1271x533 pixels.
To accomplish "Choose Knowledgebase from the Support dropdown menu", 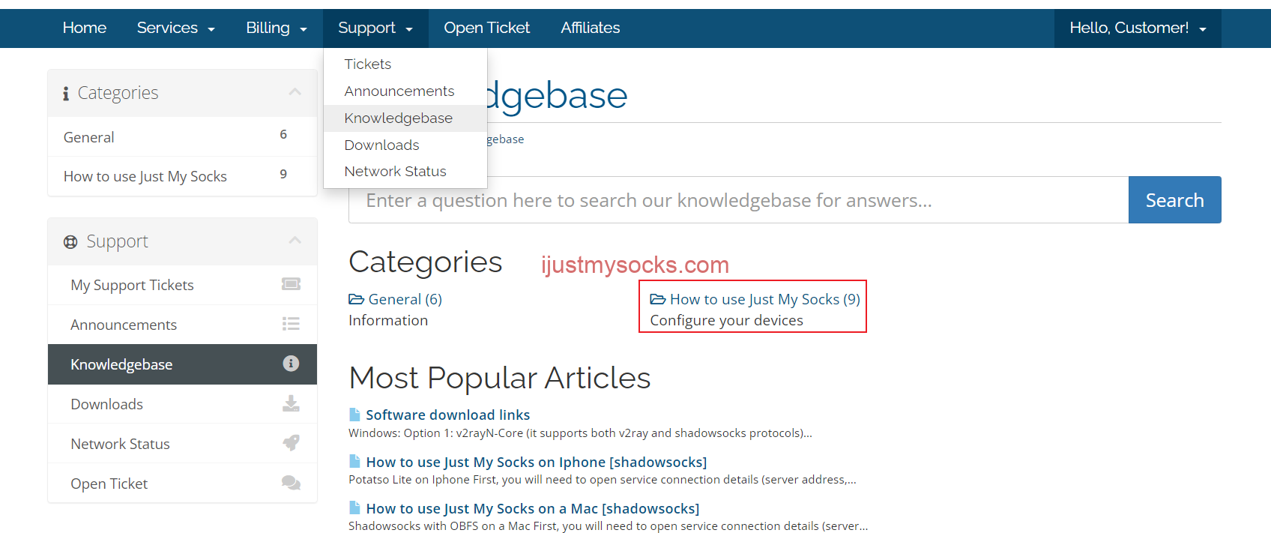I will 405,118.
